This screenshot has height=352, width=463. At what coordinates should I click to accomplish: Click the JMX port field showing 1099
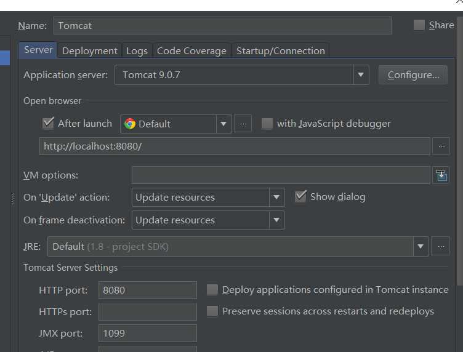(x=148, y=333)
